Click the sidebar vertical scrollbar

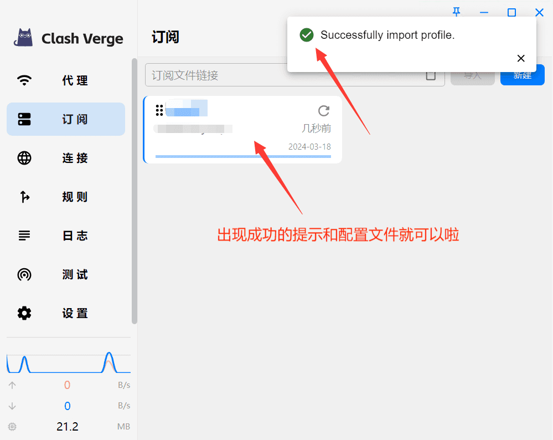click(135, 191)
